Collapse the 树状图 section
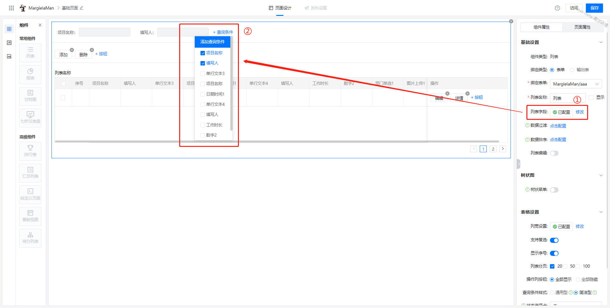Screen dimensions: 610x308 [x=601, y=175]
